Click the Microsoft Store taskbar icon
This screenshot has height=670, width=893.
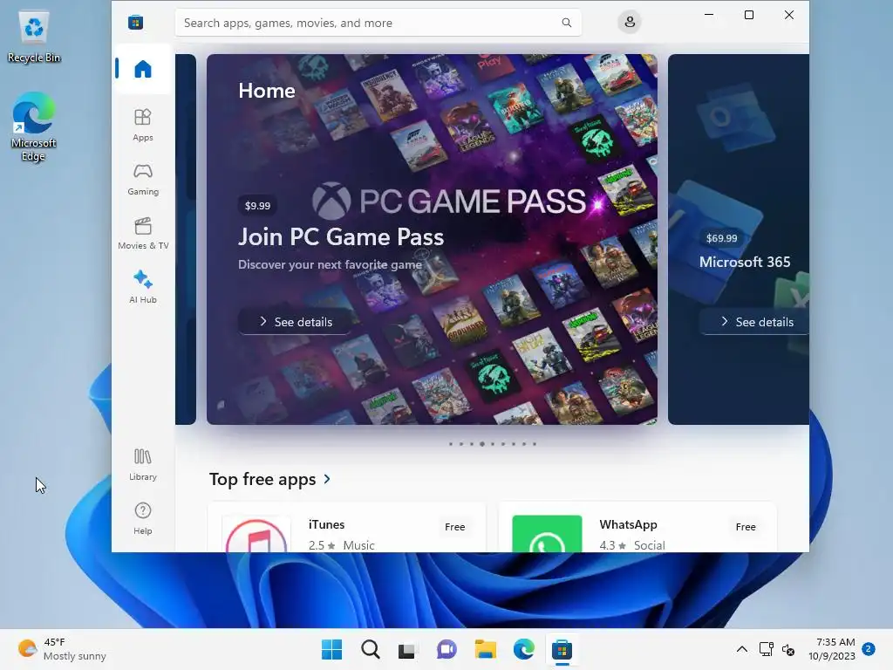[562, 649]
